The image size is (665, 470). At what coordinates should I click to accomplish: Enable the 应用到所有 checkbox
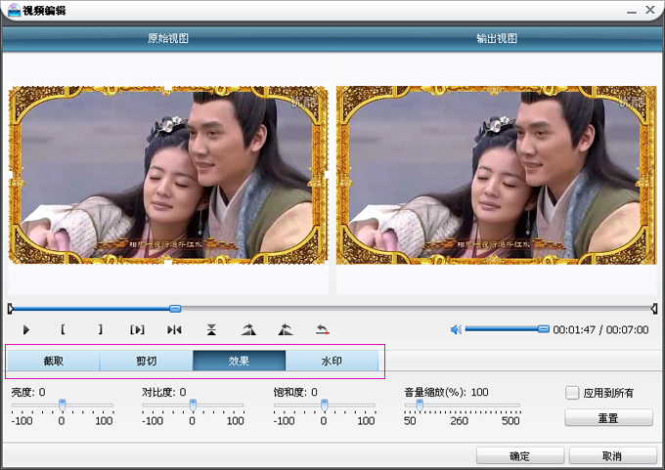point(572,393)
